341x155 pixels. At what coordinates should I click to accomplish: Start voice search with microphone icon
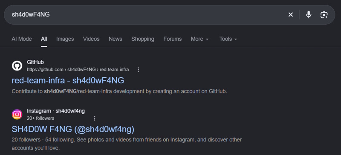(308, 15)
